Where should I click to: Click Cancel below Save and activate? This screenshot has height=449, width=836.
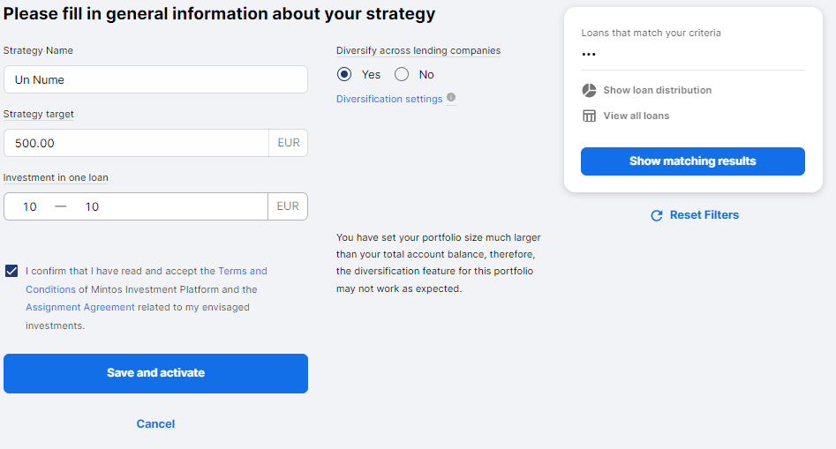point(155,424)
